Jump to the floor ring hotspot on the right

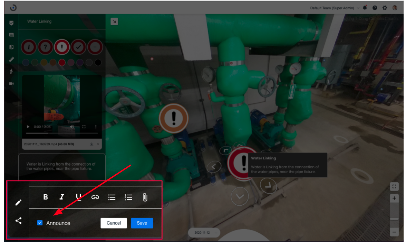click(x=362, y=176)
